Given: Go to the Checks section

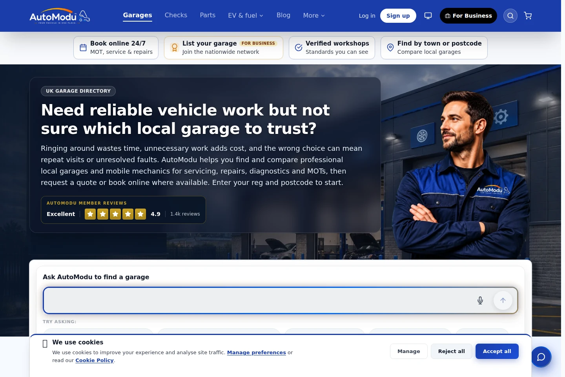Looking at the screenshot, I should click(x=176, y=15).
